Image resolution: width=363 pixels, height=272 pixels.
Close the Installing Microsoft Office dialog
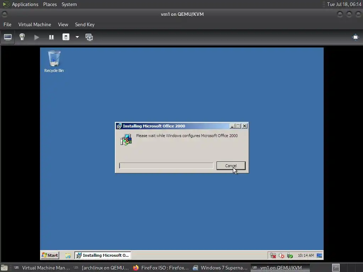click(245, 126)
